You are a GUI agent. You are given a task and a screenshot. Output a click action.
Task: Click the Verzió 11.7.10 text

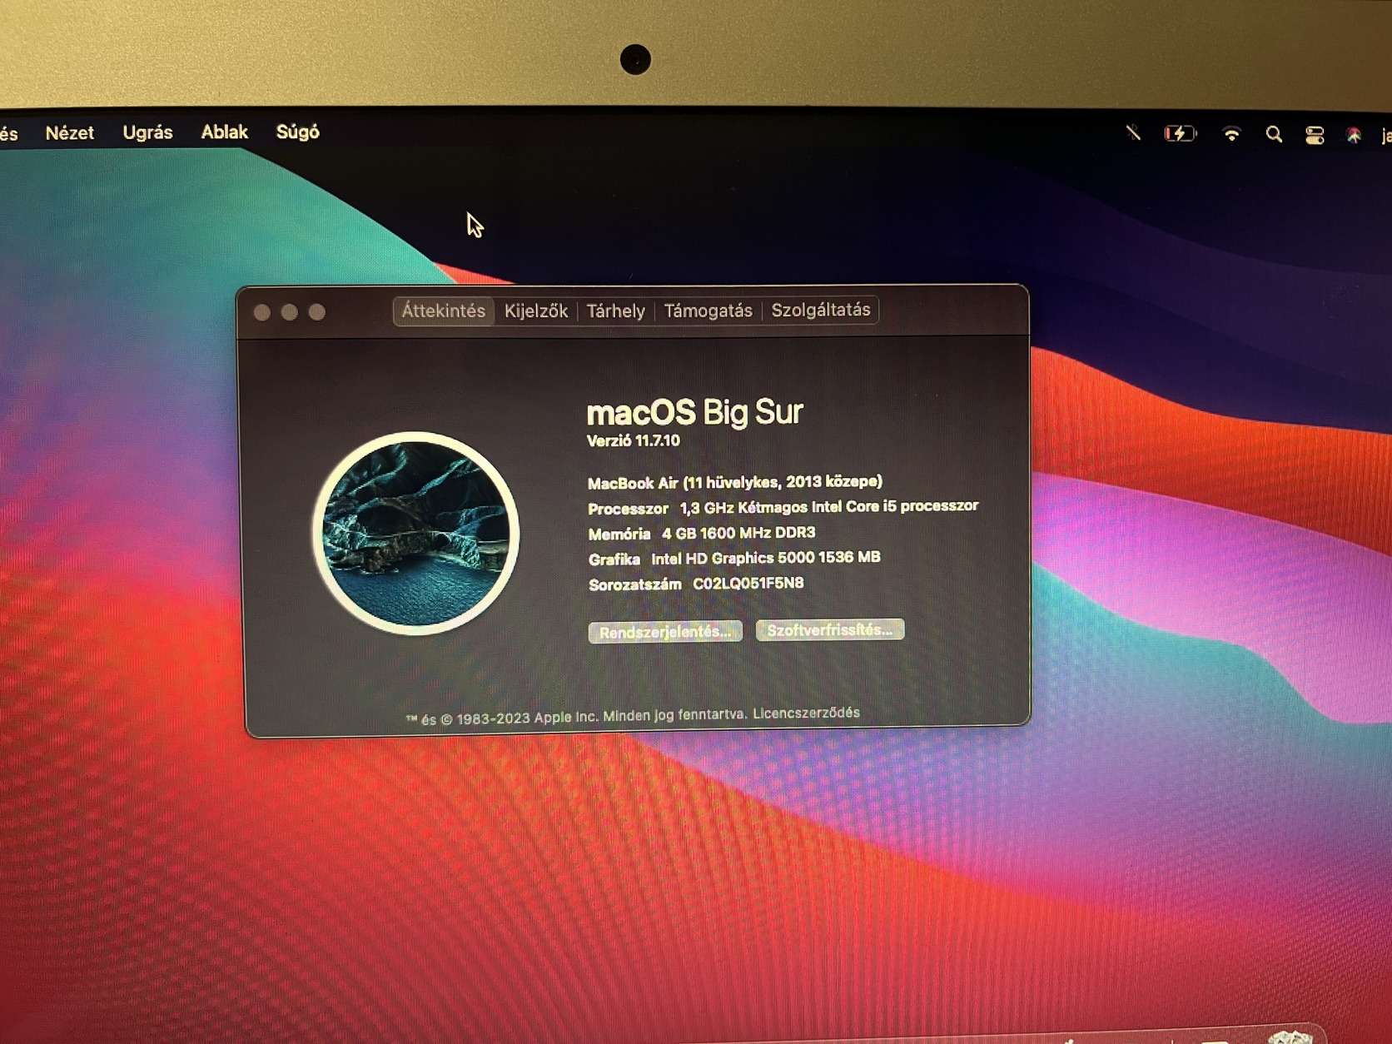click(634, 440)
